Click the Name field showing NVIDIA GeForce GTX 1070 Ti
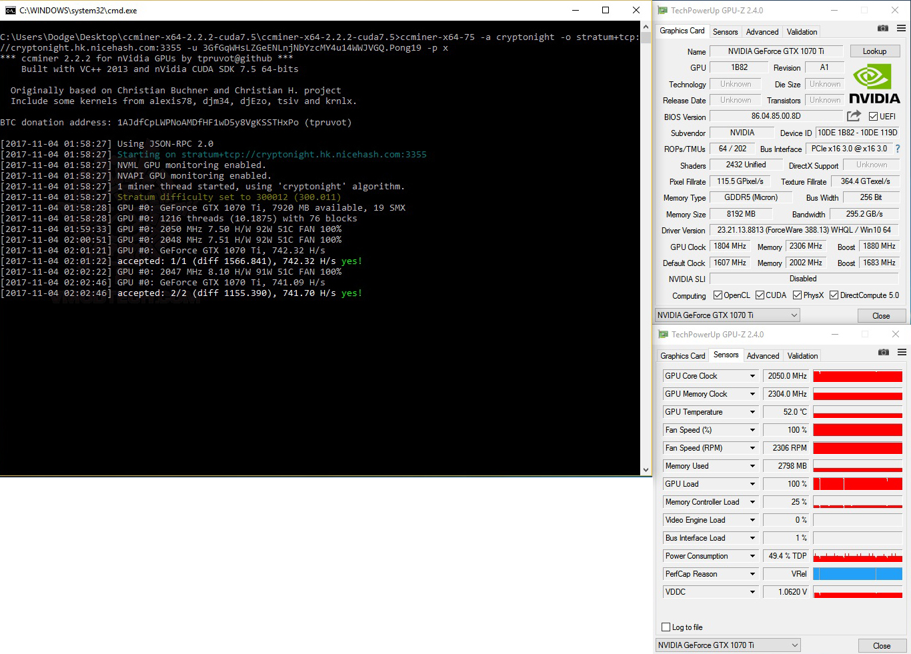Image resolution: width=911 pixels, height=654 pixels. click(776, 51)
